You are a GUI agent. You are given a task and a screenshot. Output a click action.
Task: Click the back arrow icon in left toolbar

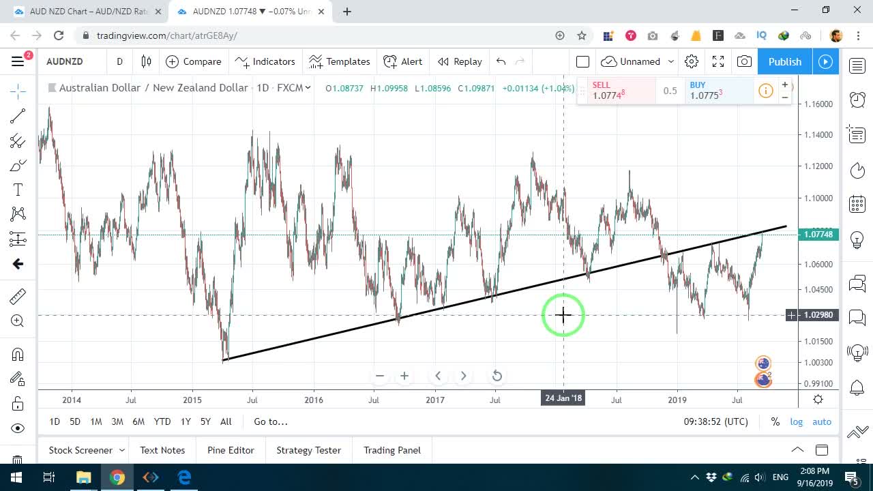pyautogui.click(x=18, y=264)
